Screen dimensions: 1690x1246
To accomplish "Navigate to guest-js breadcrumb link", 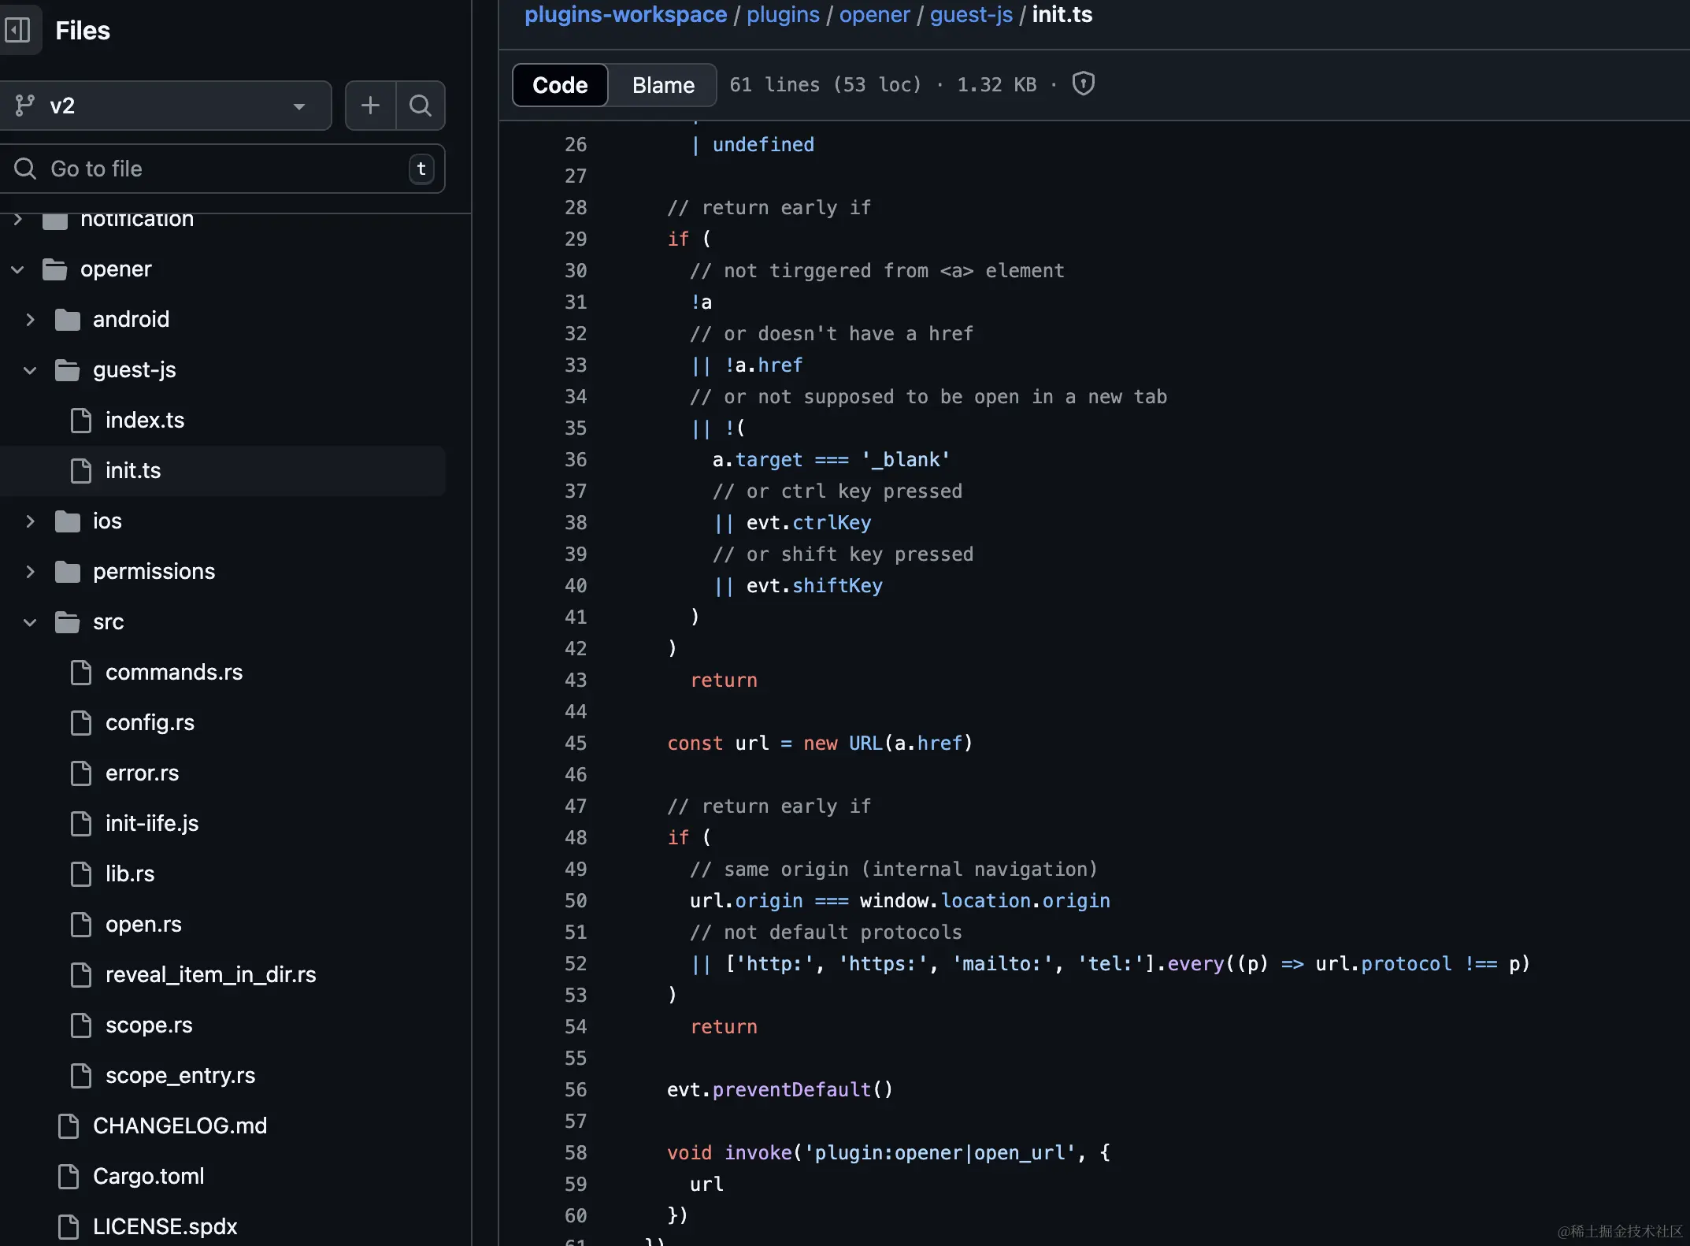I will click(x=971, y=14).
